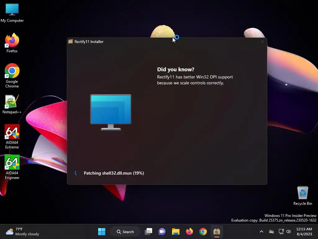The height and width of the screenshot is (239, 318).
Task: Click the taskbar Search box
Action: [125, 232]
